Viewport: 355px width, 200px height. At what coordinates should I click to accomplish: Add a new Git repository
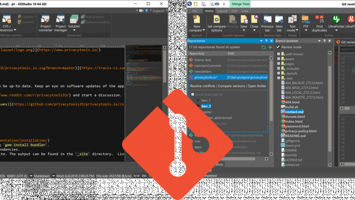[x=270, y=47]
